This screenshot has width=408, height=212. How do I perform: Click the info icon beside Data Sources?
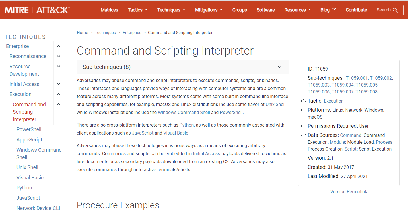[x=303, y=135]
